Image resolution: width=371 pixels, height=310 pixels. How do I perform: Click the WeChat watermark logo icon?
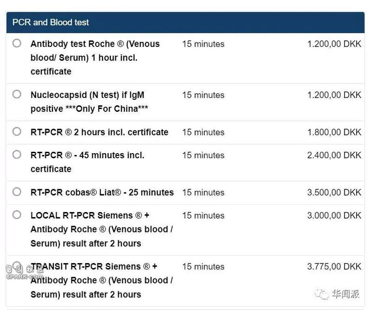pos(322,294)
